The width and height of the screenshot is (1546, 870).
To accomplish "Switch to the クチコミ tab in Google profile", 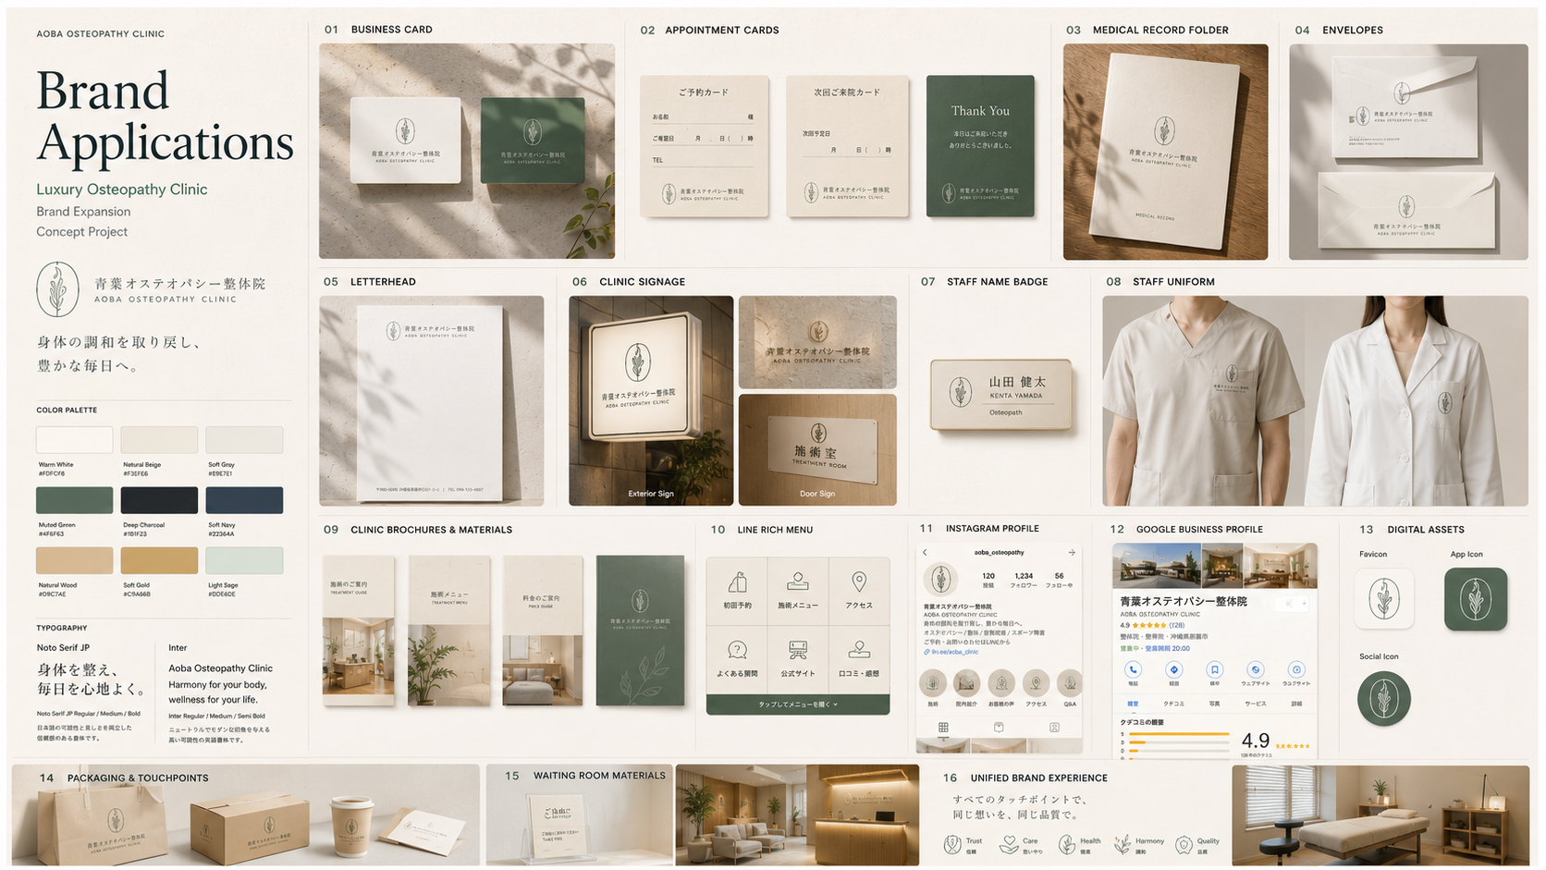I will coord(1173,704).
